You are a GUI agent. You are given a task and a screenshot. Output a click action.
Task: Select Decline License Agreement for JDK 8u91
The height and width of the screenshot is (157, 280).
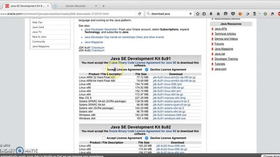pyautogui.click(x=147, y=69)
